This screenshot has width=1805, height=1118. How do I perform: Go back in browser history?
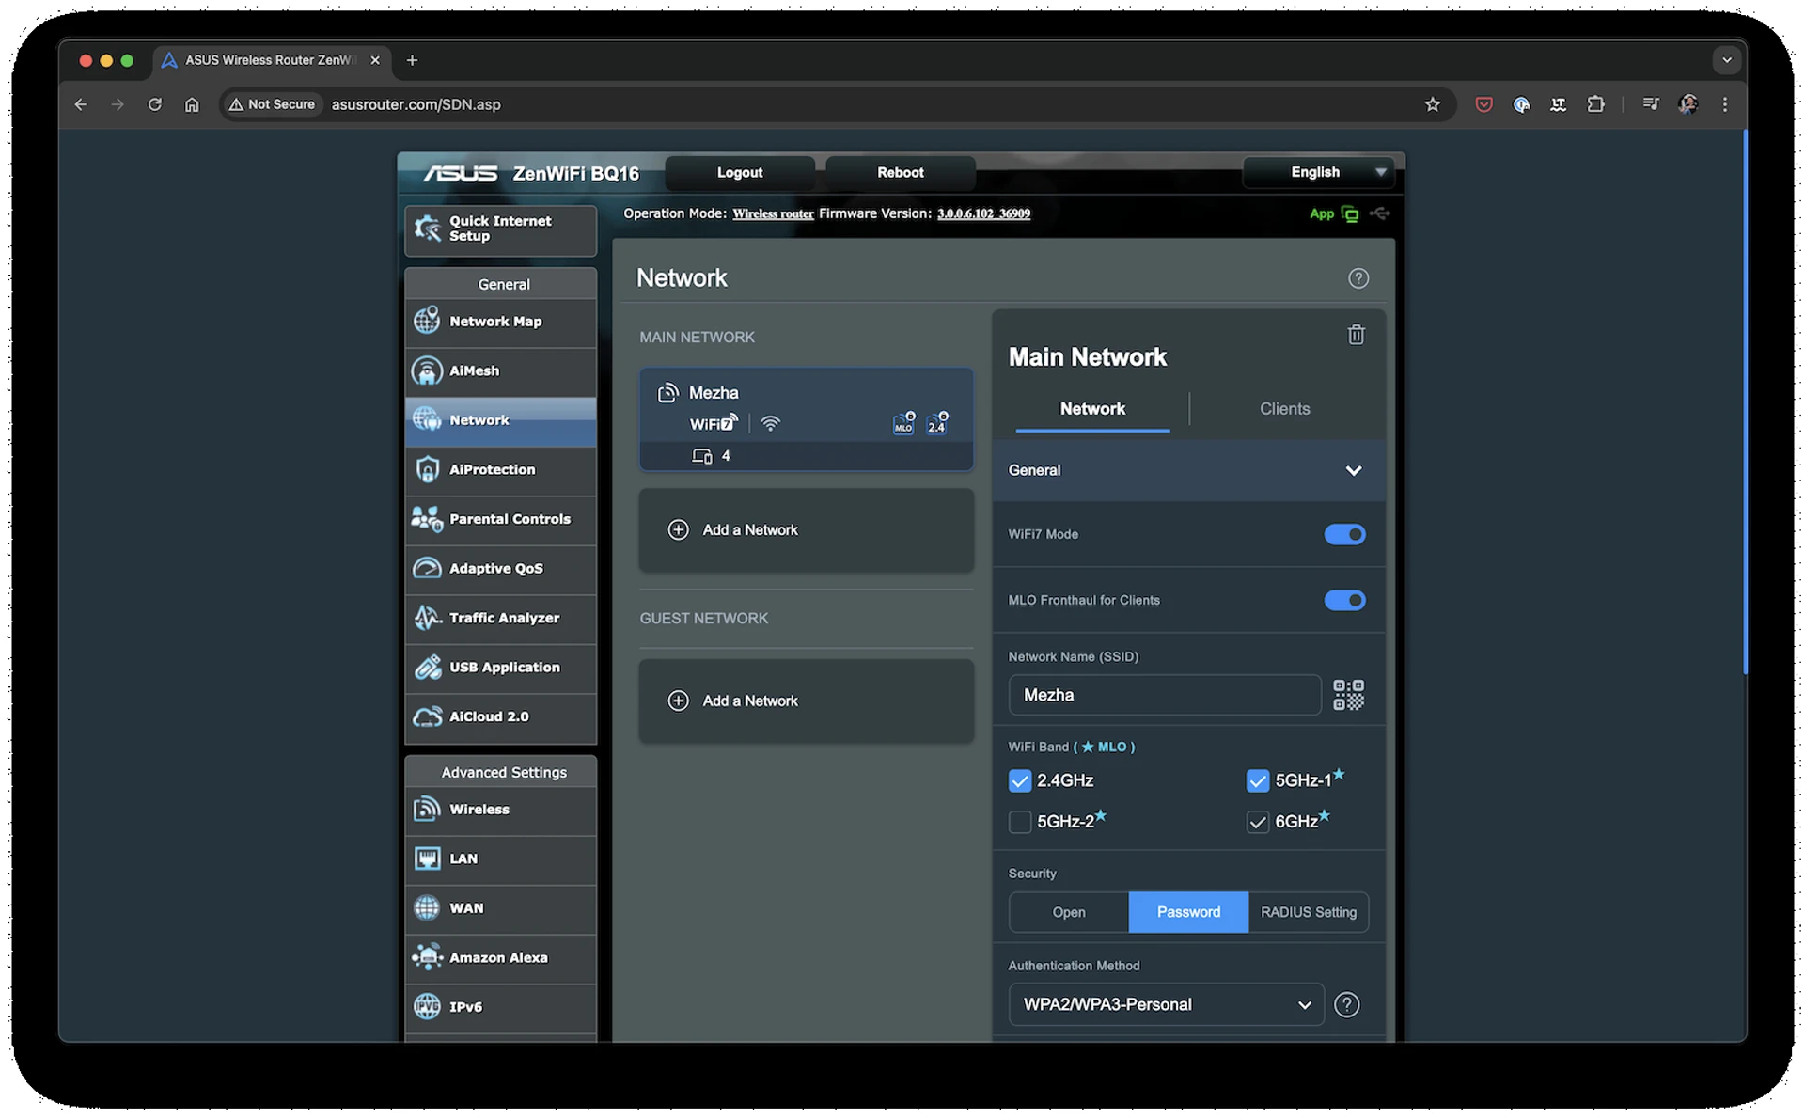[x=81, y=104]
